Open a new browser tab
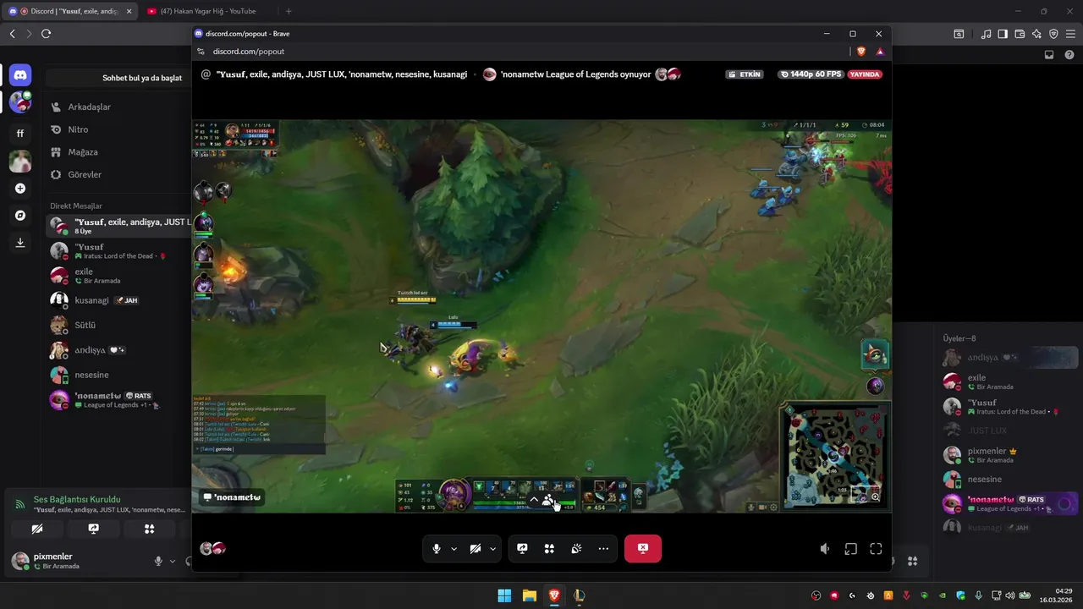Screen dimensions: 1083x609 [x=289, y=11]
